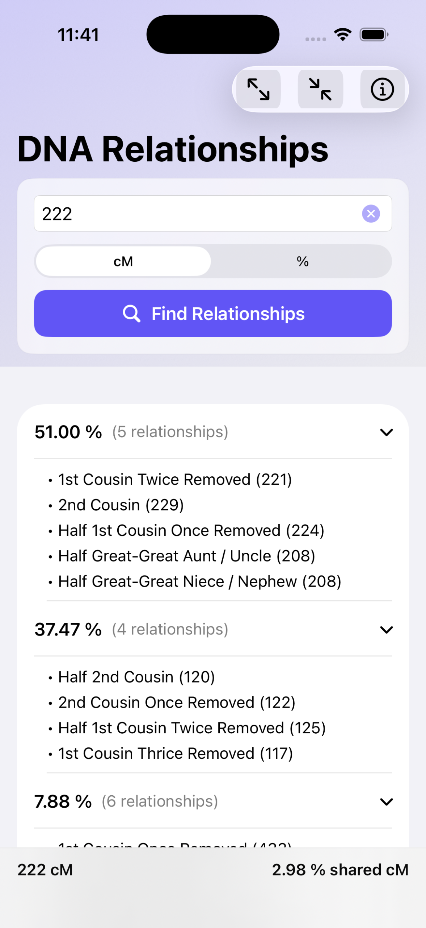
Task: Select Half 2nd Cousin (120) entry
Action: click(136, 677)
